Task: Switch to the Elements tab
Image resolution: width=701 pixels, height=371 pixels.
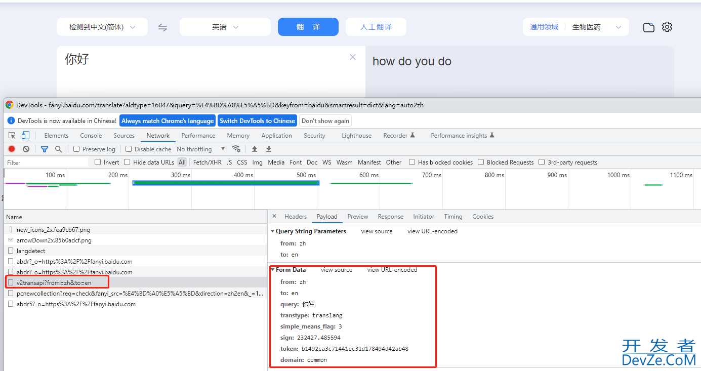Action: click(56, 135)
